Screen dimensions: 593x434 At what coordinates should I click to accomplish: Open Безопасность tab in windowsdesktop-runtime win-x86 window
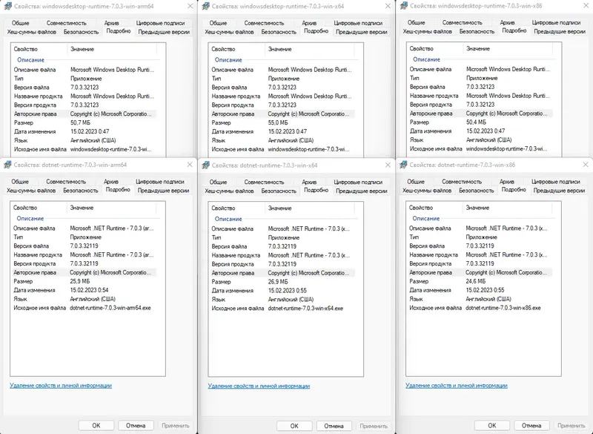click(x=477, y=31)
